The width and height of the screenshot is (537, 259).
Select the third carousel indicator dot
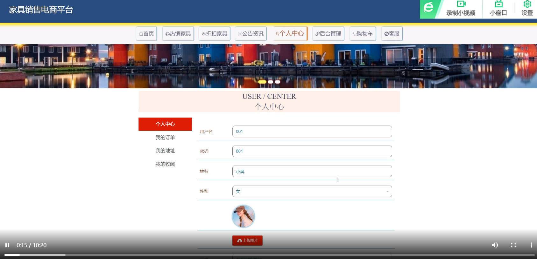(278, 82)
